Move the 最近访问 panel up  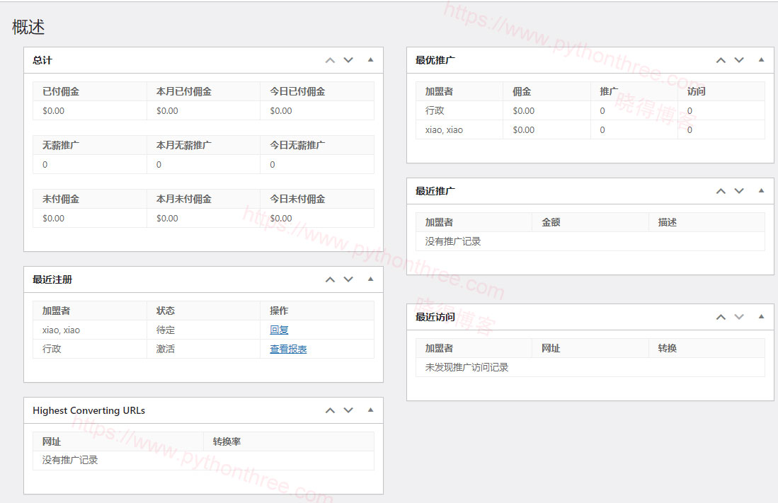(x=721, y=316)
